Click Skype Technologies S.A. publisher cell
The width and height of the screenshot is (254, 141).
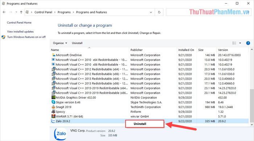tap(146, 102)
